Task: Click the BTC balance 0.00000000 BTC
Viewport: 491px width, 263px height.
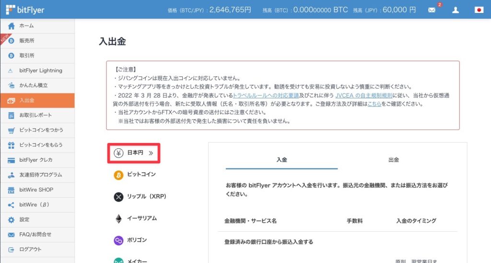Action: (x=320, y=10)
